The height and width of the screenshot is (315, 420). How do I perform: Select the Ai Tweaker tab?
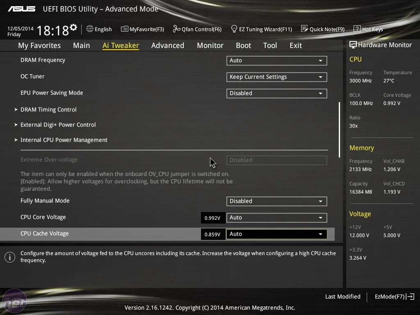(121, 46)
